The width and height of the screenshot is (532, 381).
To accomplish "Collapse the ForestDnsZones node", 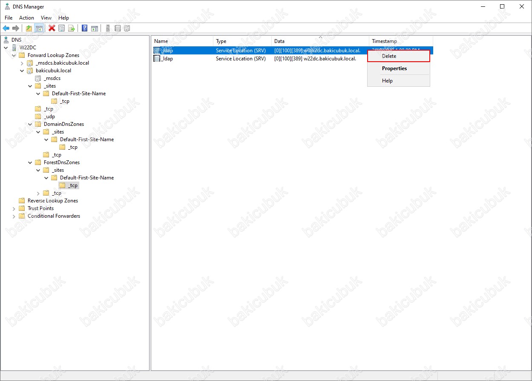I will coord(30,162).
